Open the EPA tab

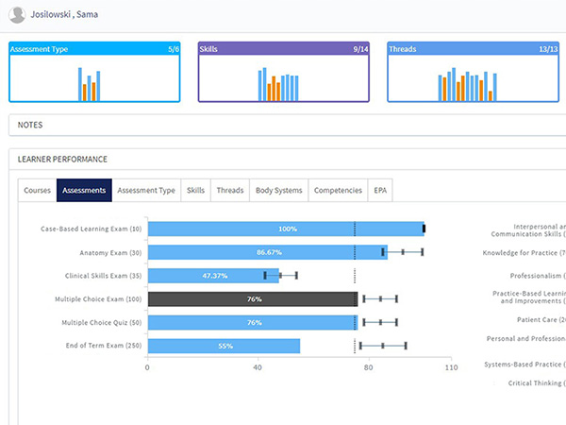pos(380,190)
